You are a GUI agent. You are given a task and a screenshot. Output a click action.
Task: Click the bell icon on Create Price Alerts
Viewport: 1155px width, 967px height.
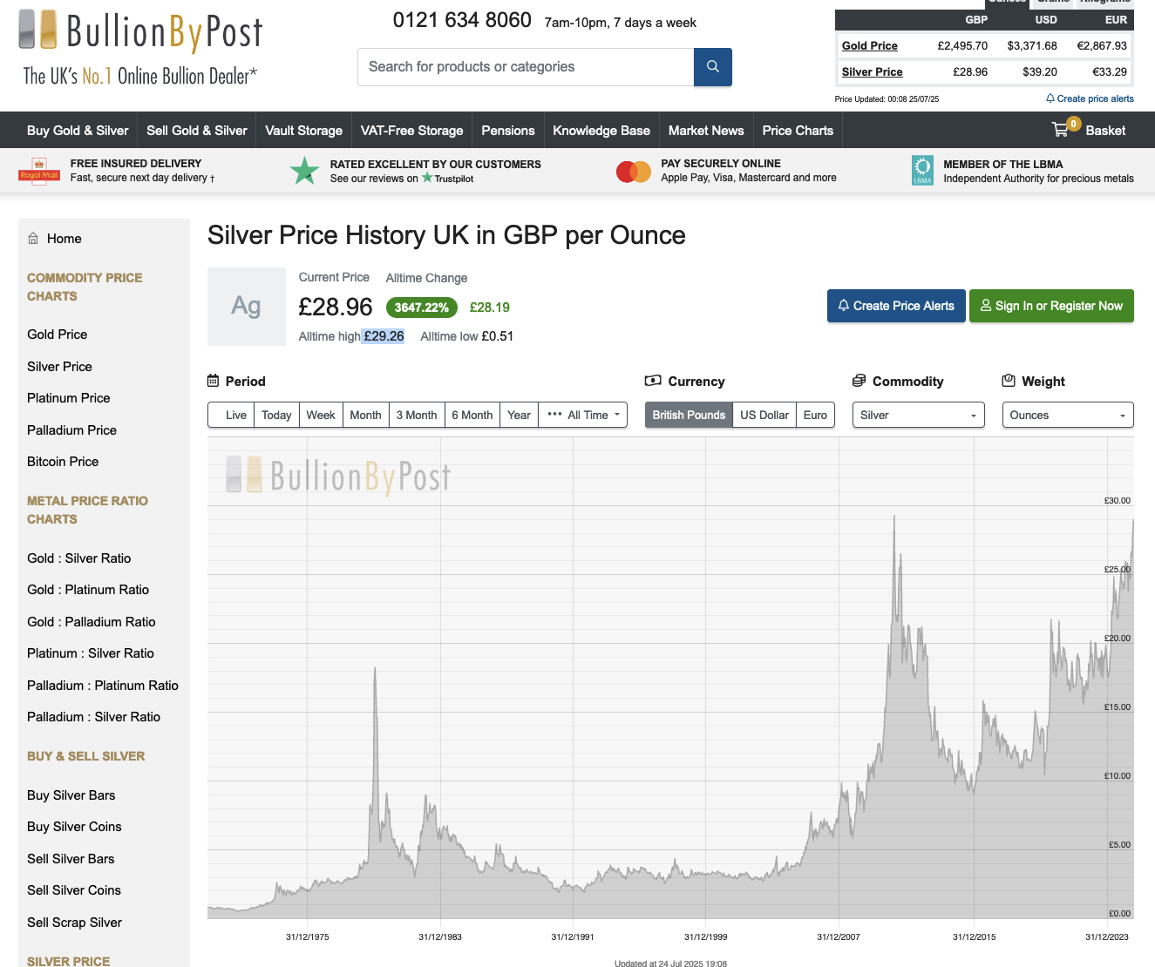pos(843,306)
